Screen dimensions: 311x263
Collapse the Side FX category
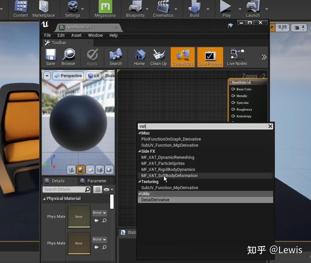tap(140, 151)
